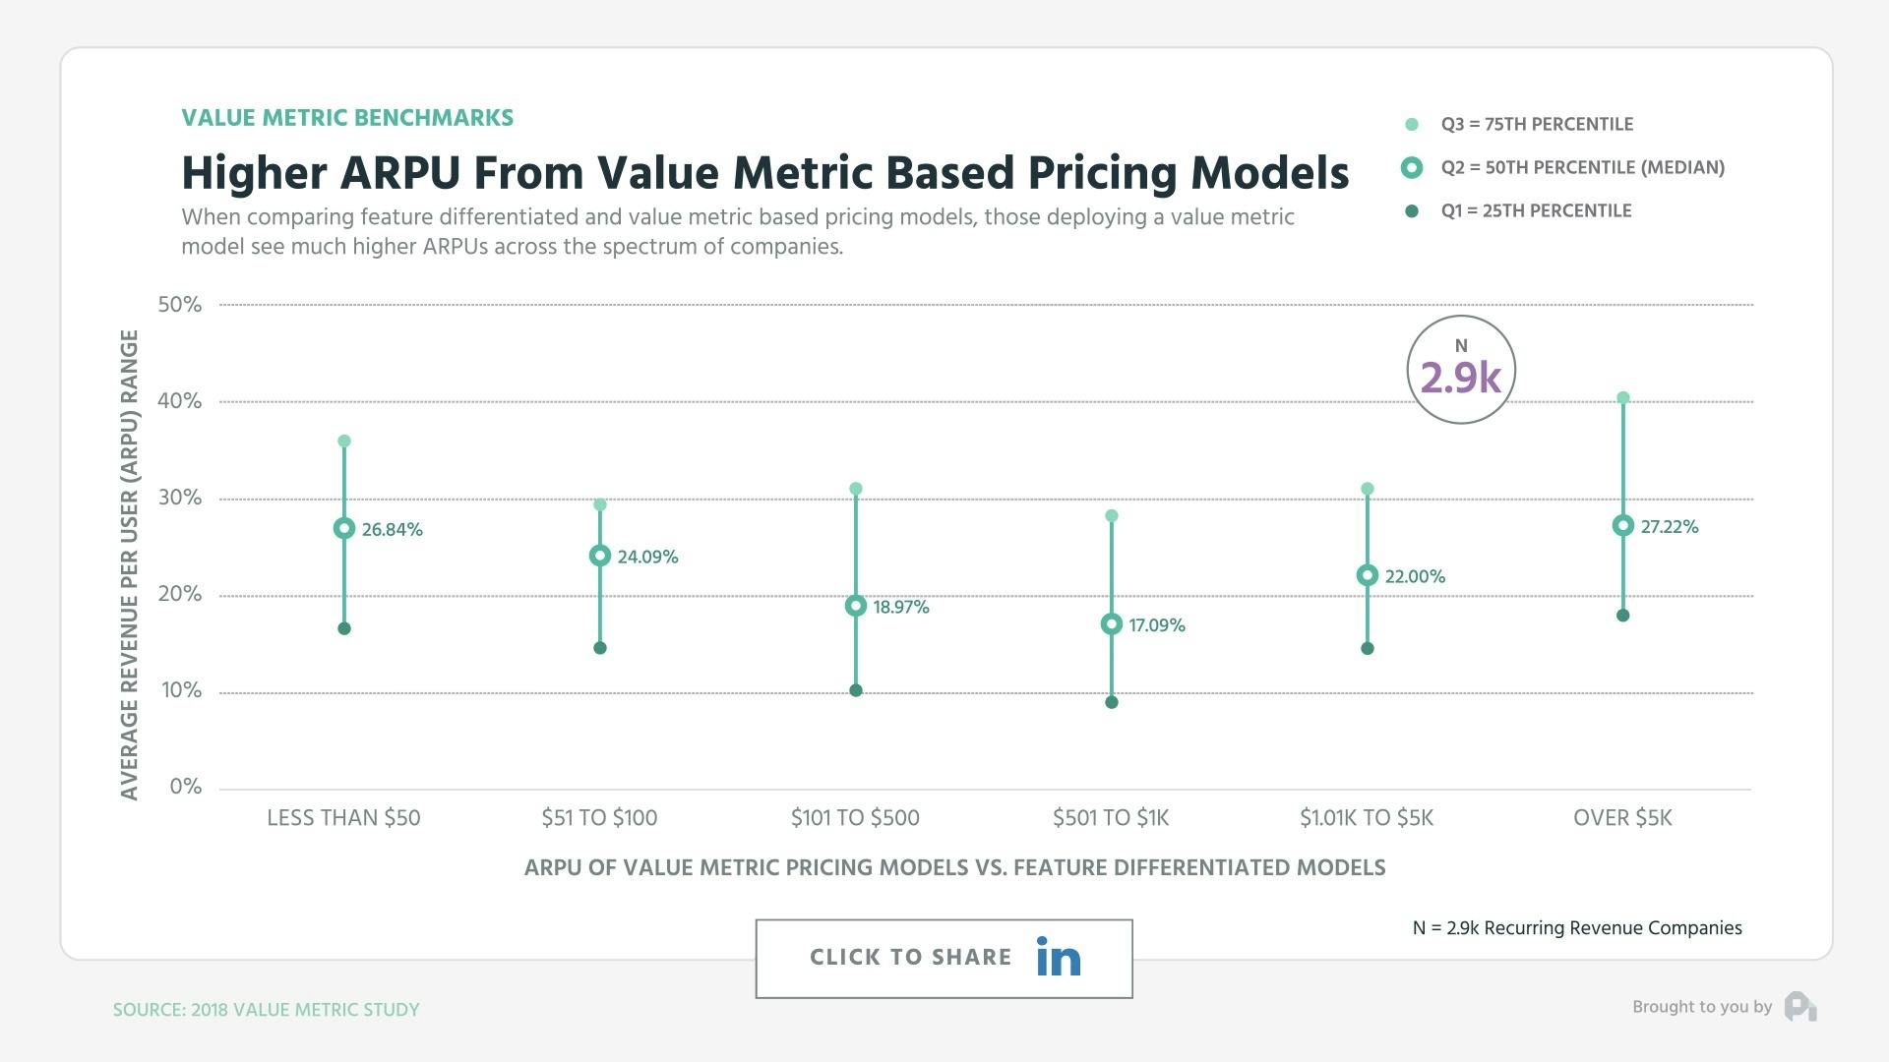Open the 'Source: 2018 Value Metric Study' link
The width and height of the screenshot is (1889, 1062).
pyautogui.click(x=267, y=1008)
